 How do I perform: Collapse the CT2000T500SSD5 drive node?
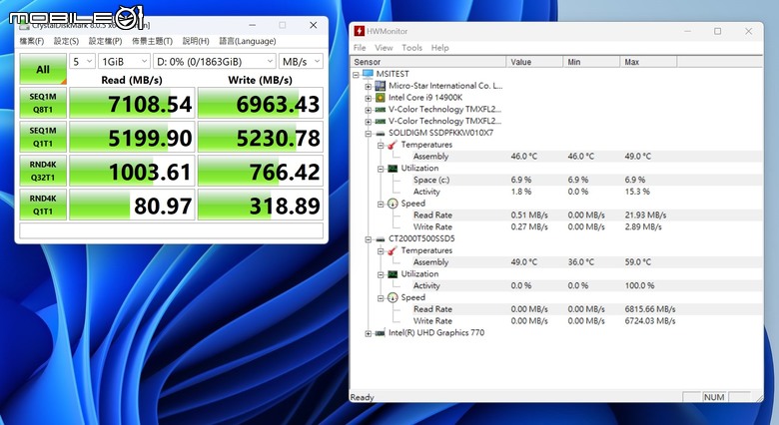[x=369, y=239]
